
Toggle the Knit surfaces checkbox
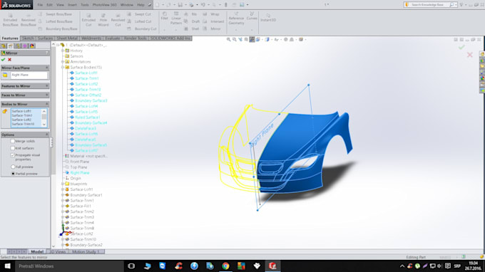tap(13, 148)
